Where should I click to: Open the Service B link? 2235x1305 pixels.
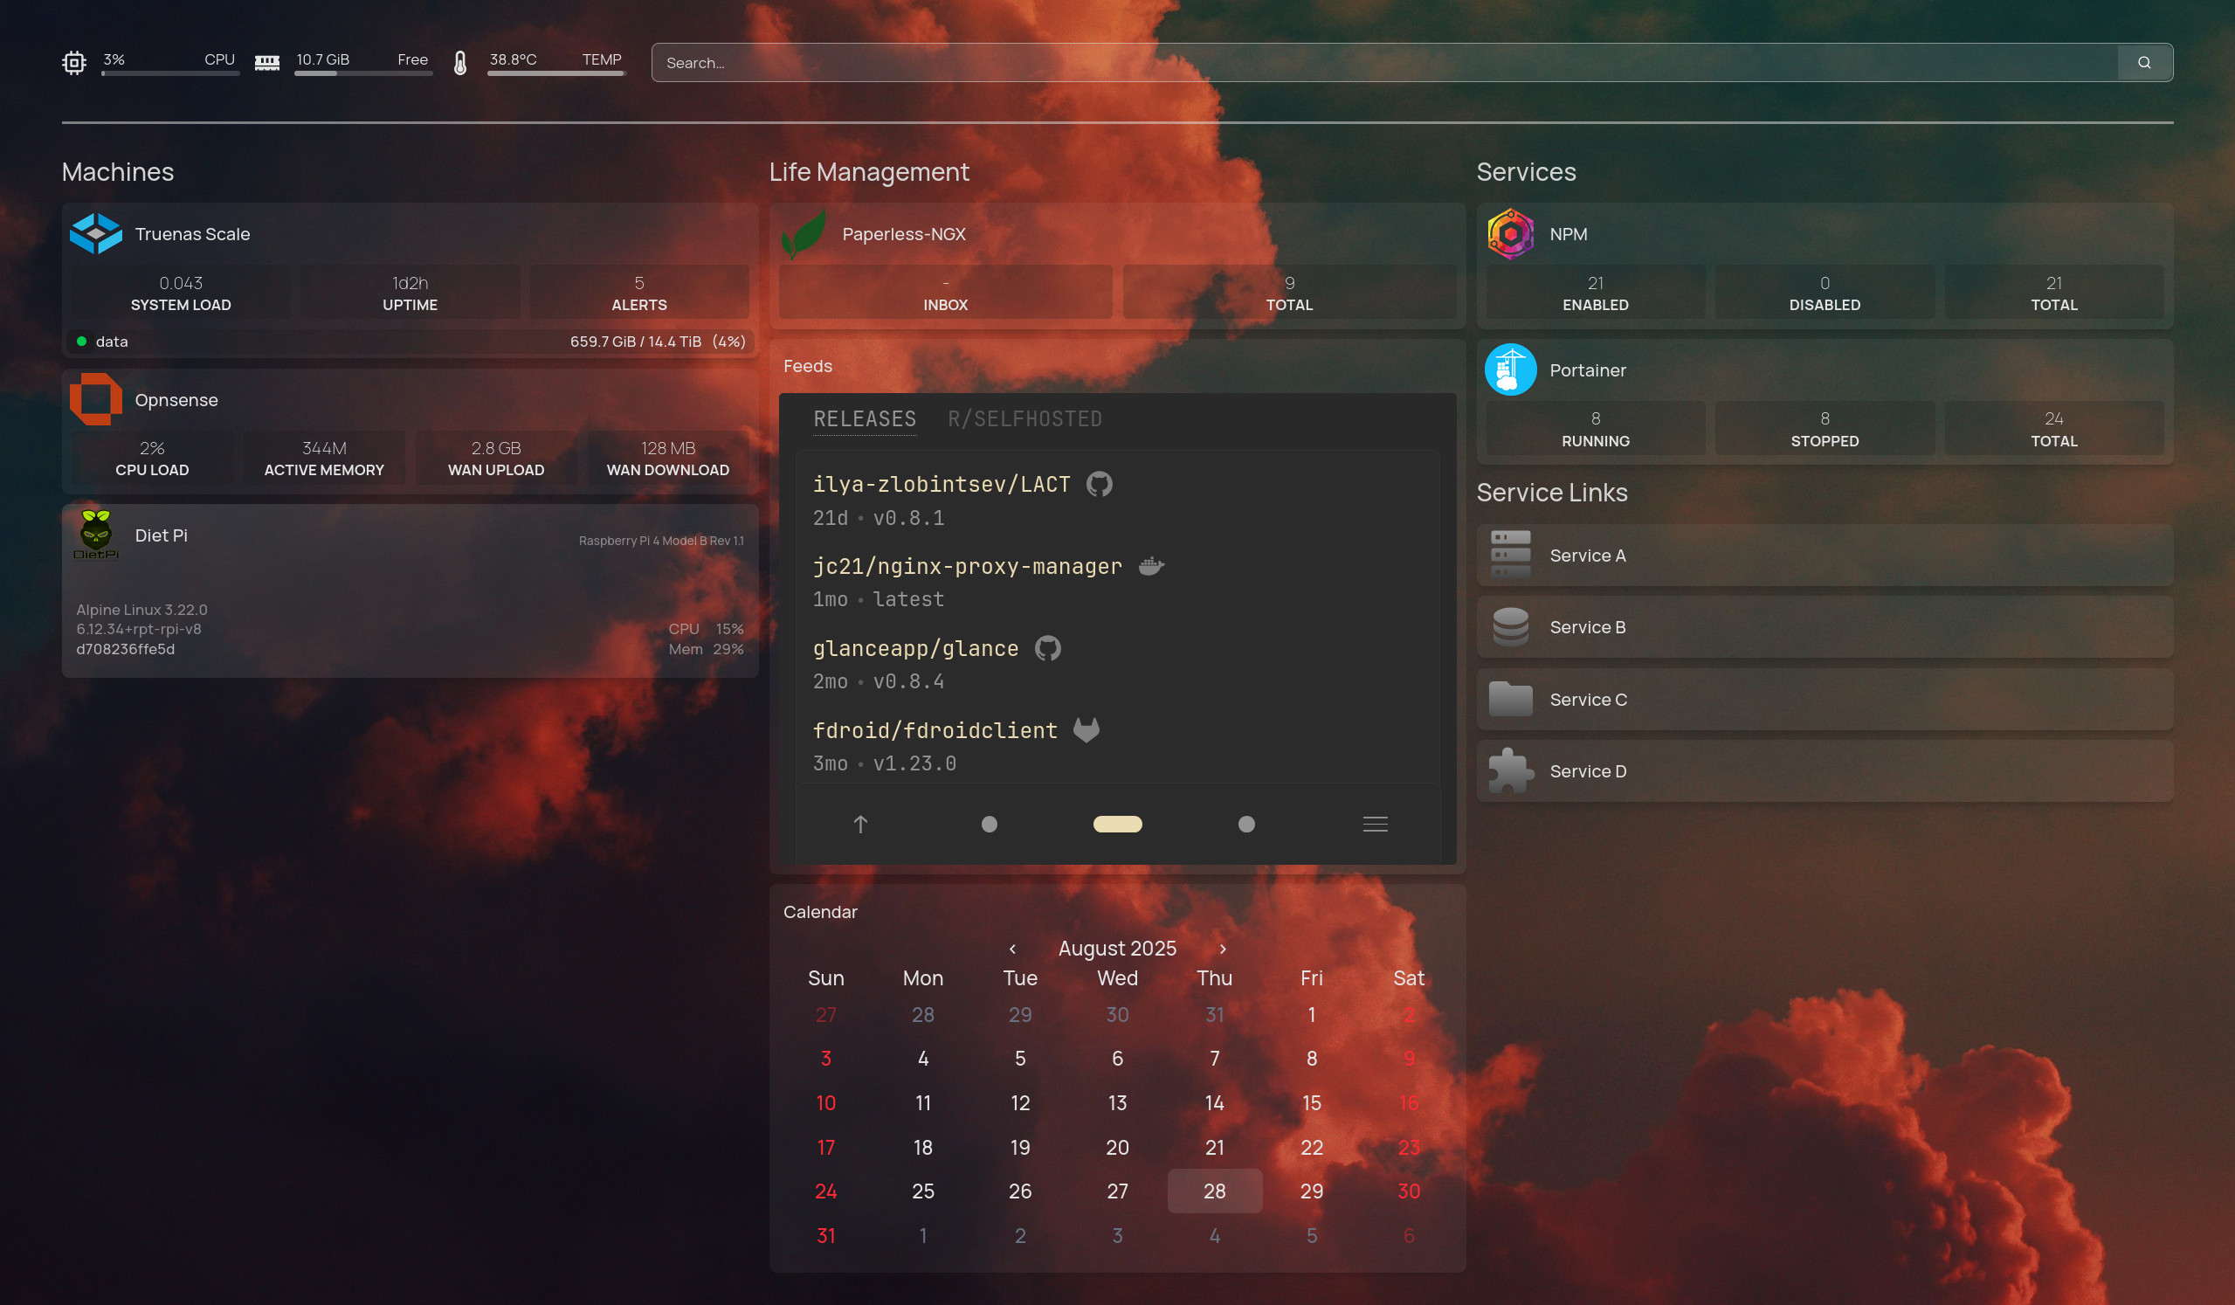1825,627
